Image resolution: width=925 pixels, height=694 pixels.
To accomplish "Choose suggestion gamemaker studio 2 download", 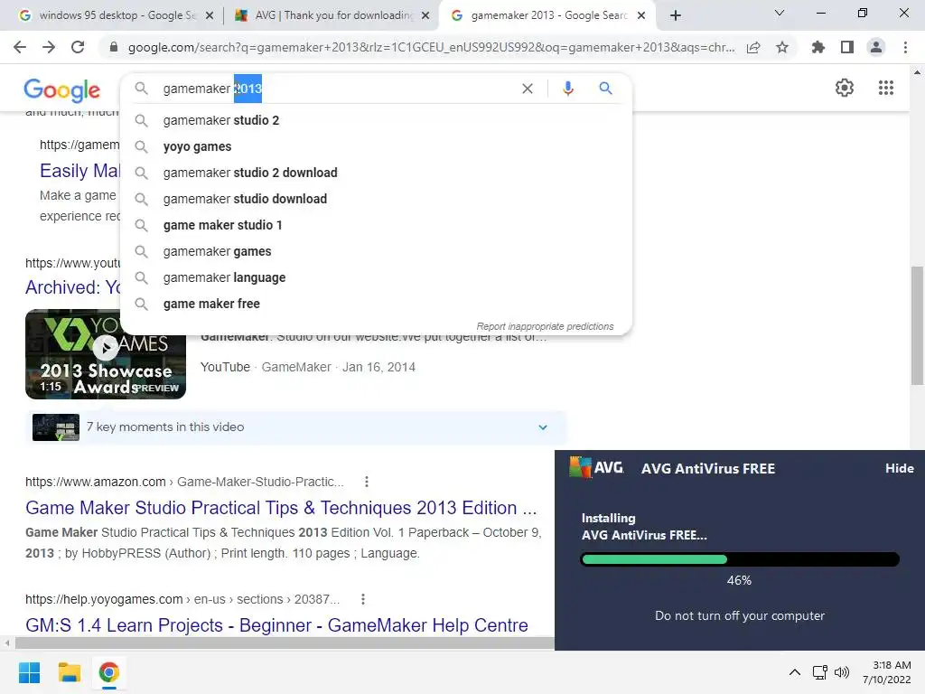I will (376, 173).
